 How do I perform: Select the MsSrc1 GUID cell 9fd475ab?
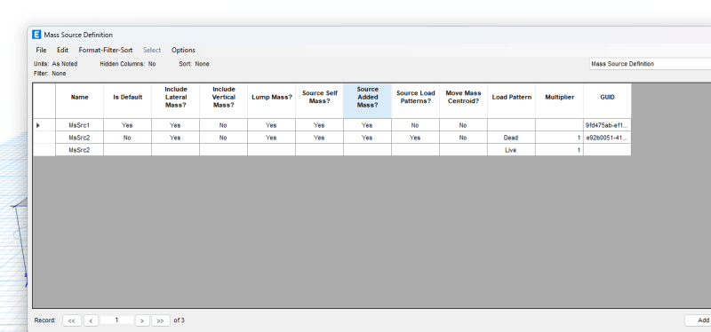tap(608, 125)
